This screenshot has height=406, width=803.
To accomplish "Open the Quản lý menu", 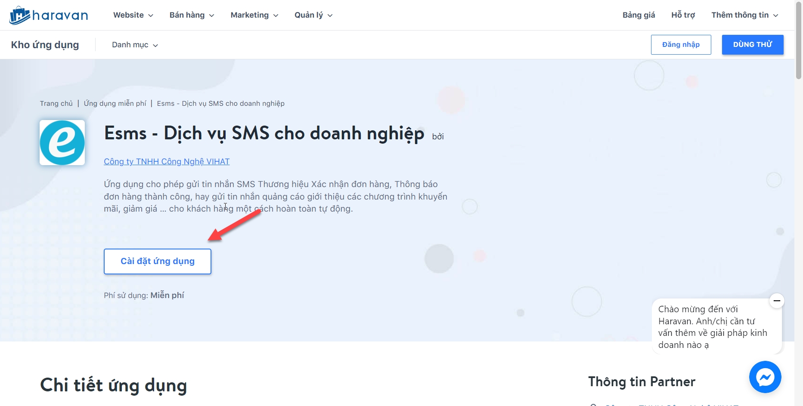I will (313, 15).
